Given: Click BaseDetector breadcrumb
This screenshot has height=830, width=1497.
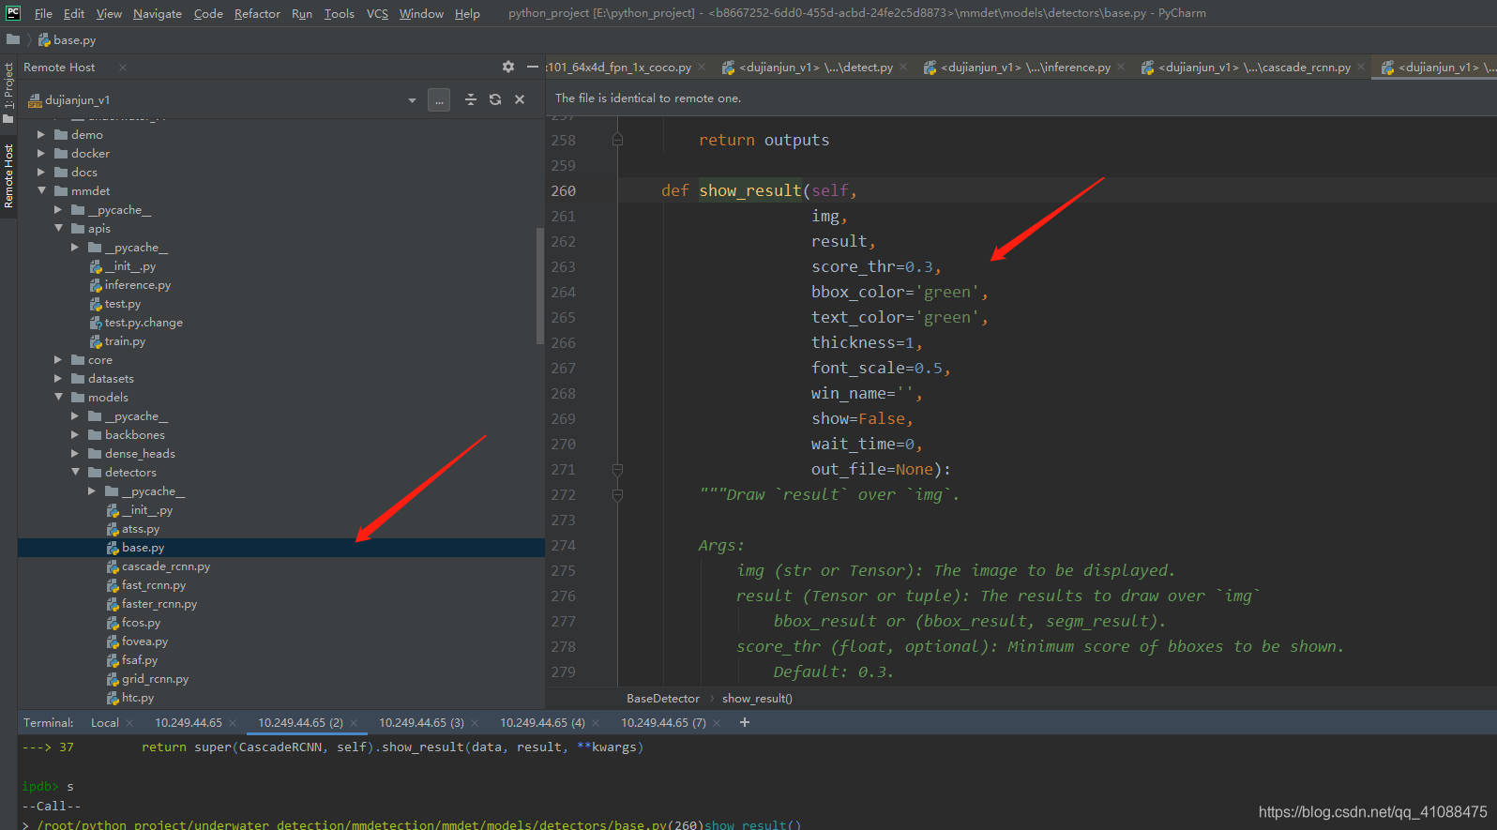Looking at the screenshot, I should click(x=663, y=699).
